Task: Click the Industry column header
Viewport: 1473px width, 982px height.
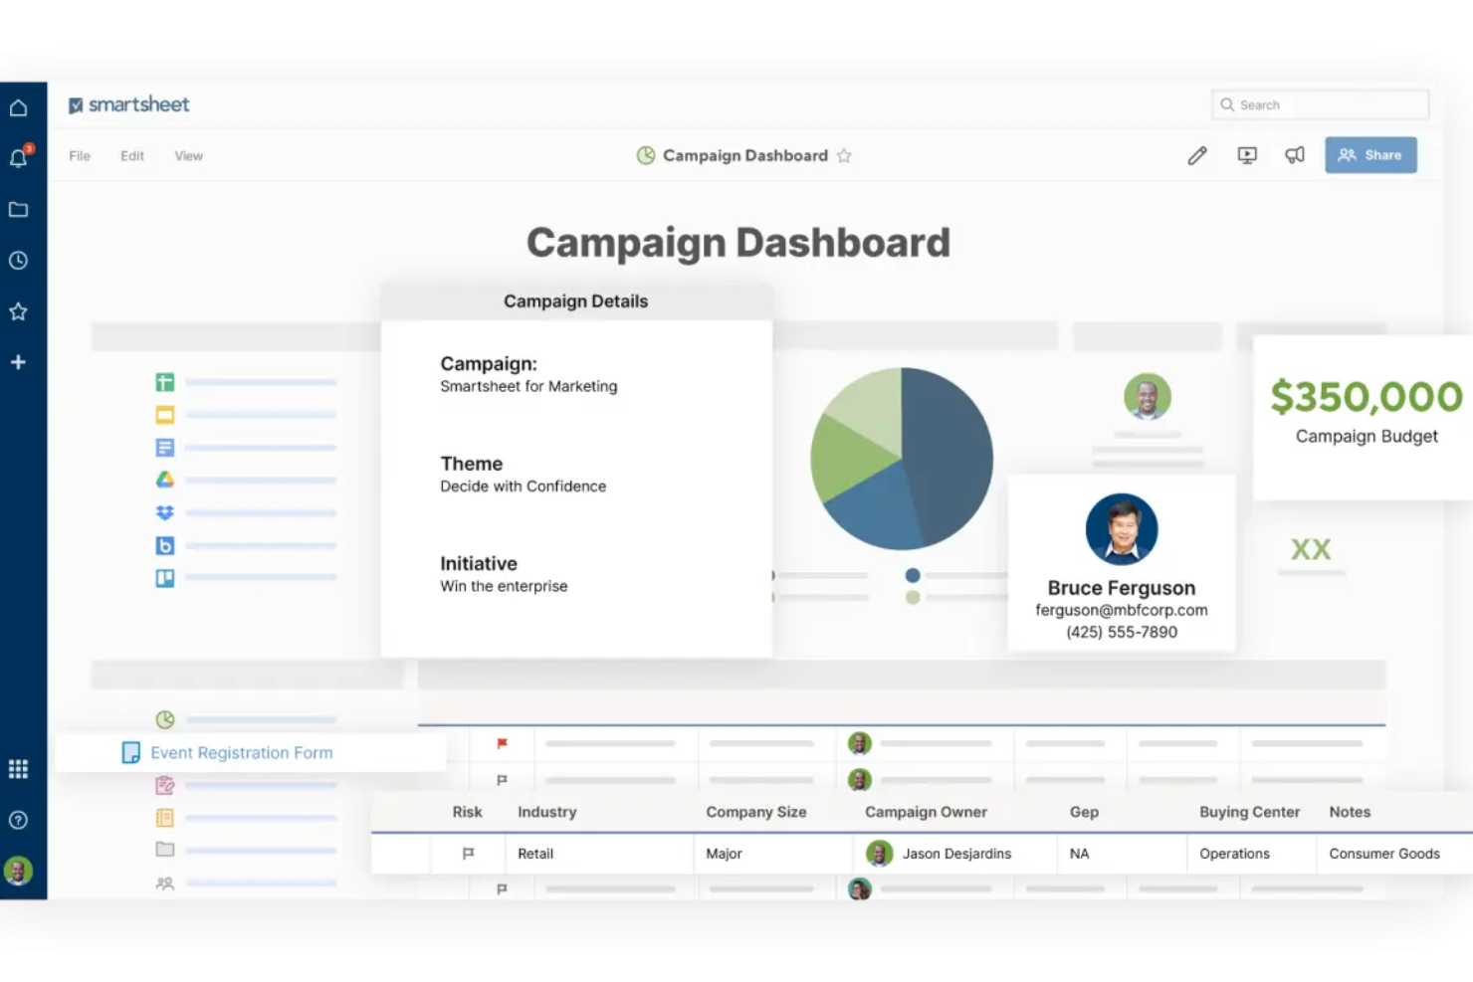Action: (547, 812)
